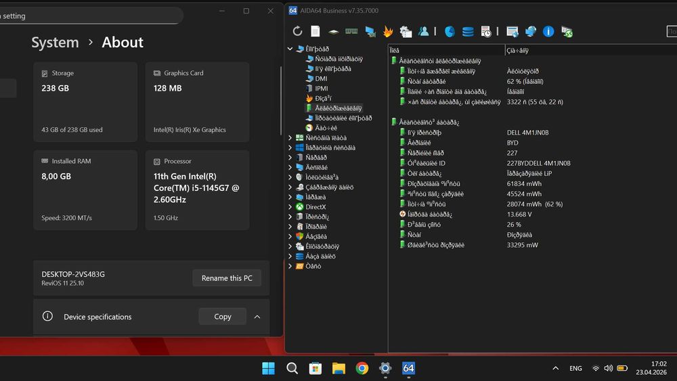Open Google Chrome from the taskbar
Screen dimensions: 677x381
[x=362, y=369]
